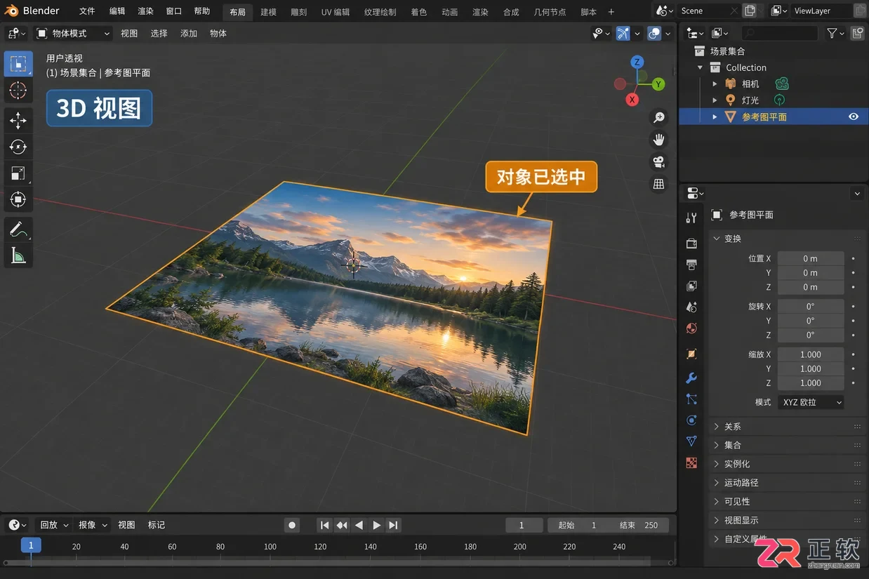This screenshot has height=579, width=869.
Task: Switch to camera view icon
Action: 658,161
